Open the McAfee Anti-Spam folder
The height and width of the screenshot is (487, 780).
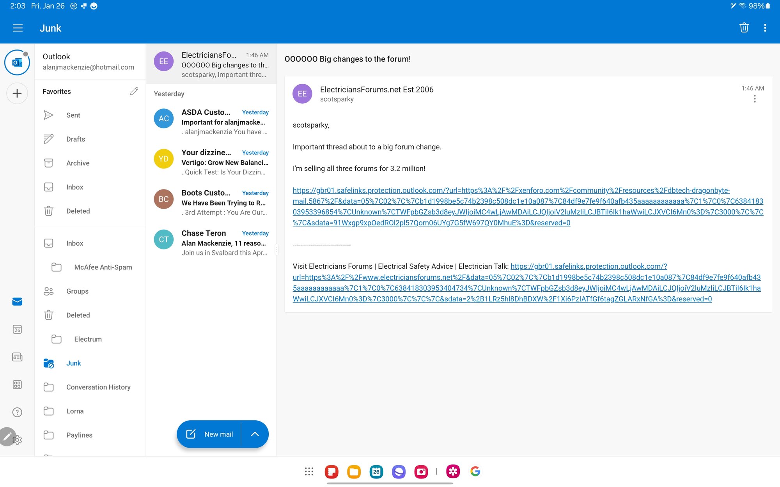click(90, 267)
